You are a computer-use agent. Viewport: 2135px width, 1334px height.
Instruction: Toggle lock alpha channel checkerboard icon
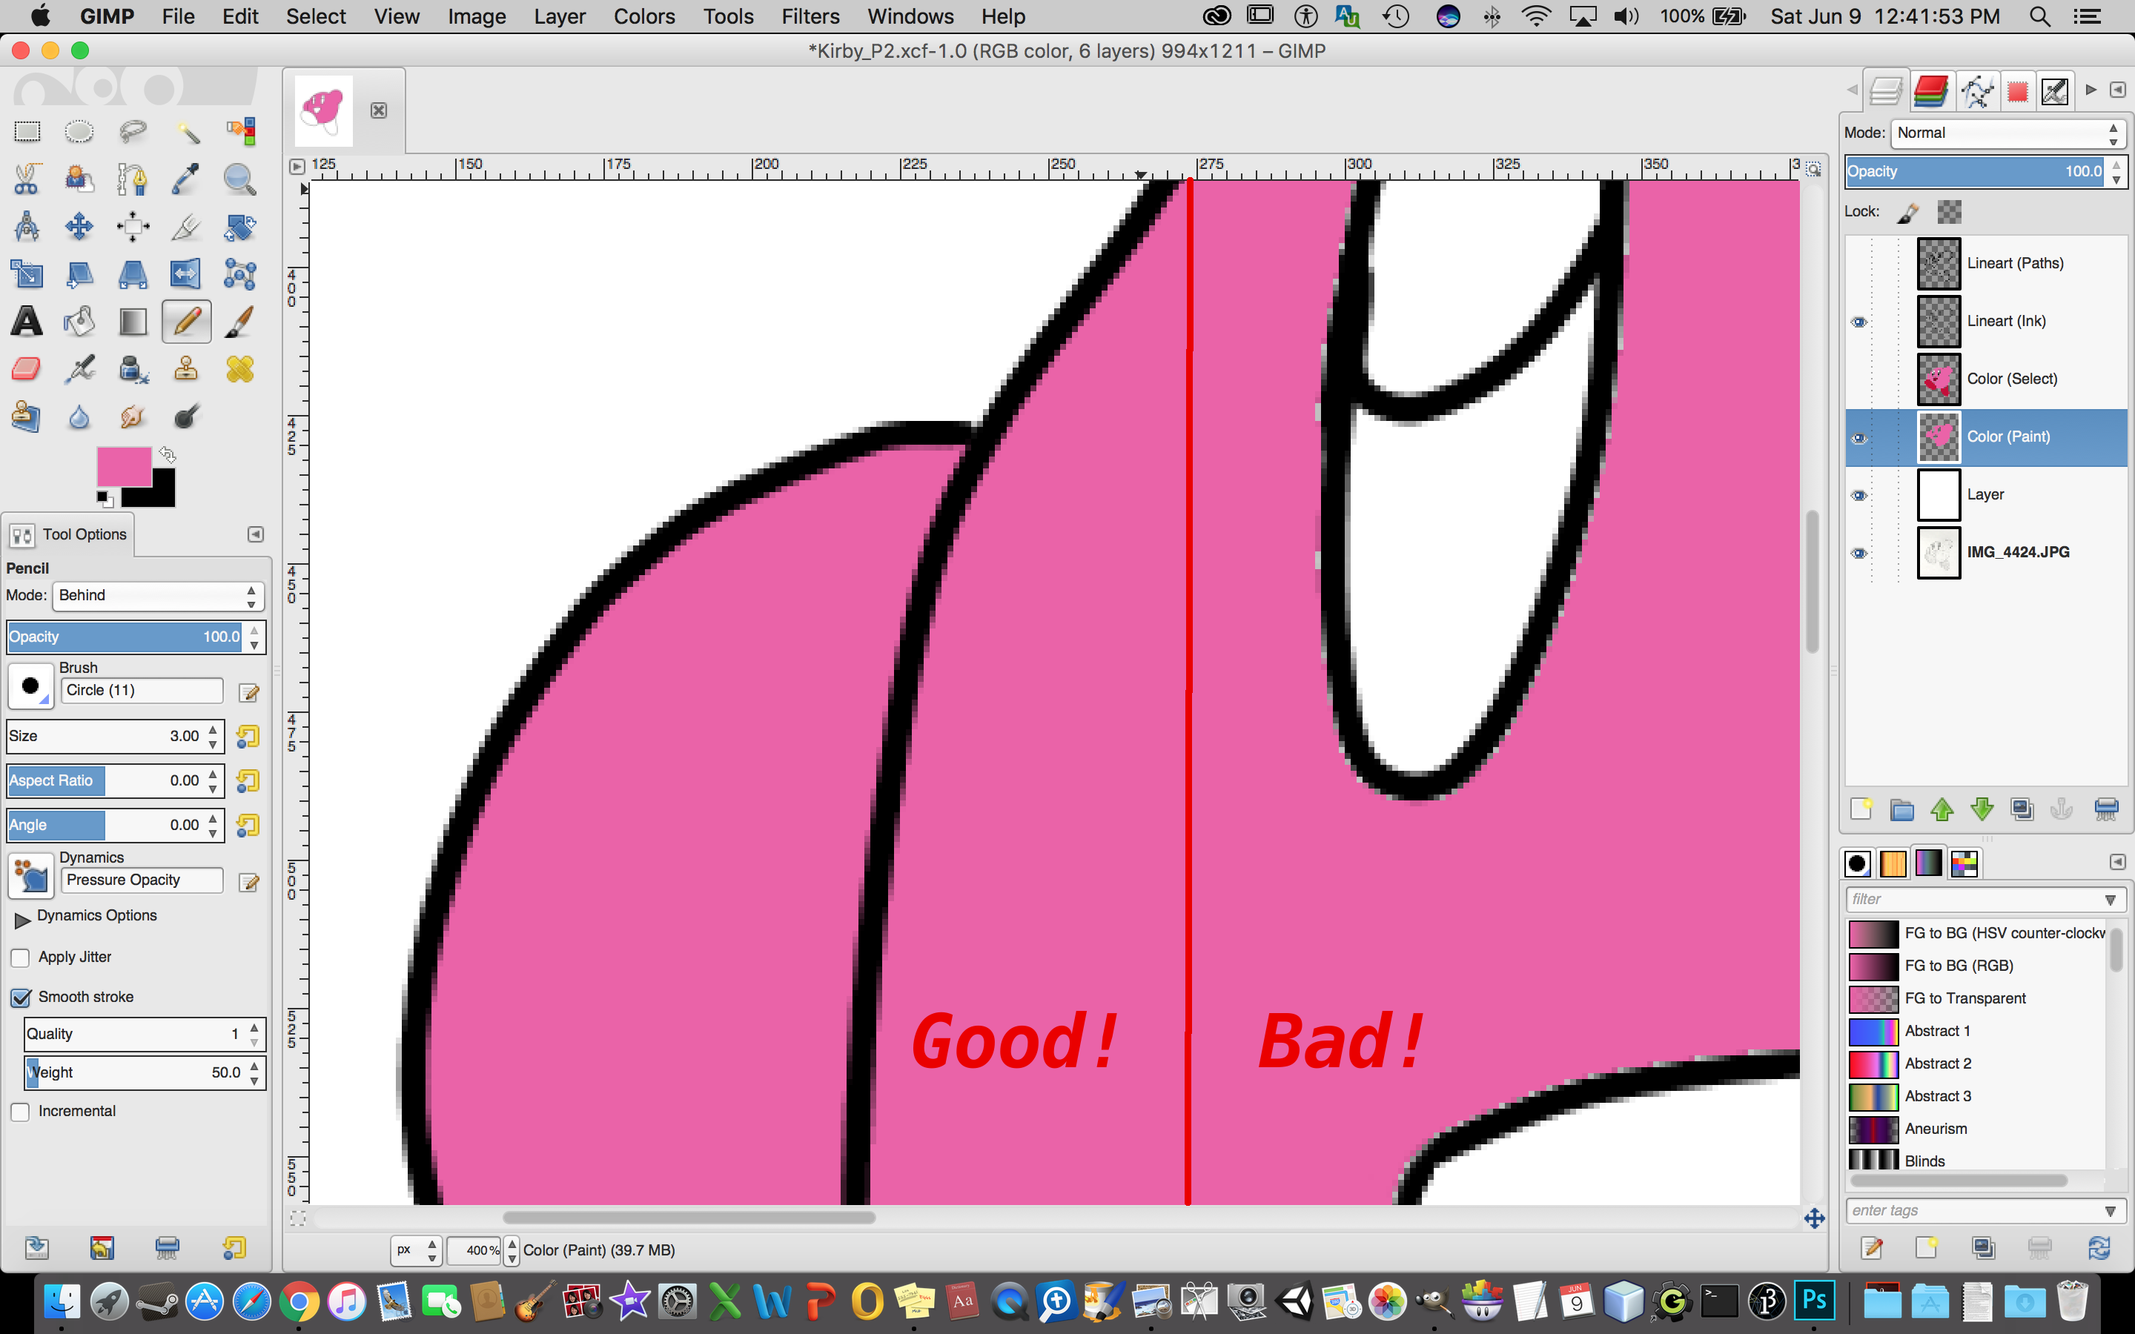1949,212
